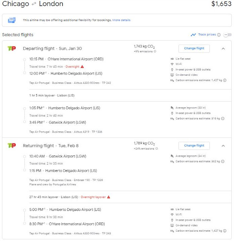Click the +9% emissions info icon
This screenshot has height=241, width=234.
tap(155, 52)
